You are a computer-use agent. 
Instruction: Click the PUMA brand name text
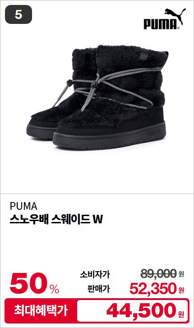23,206
